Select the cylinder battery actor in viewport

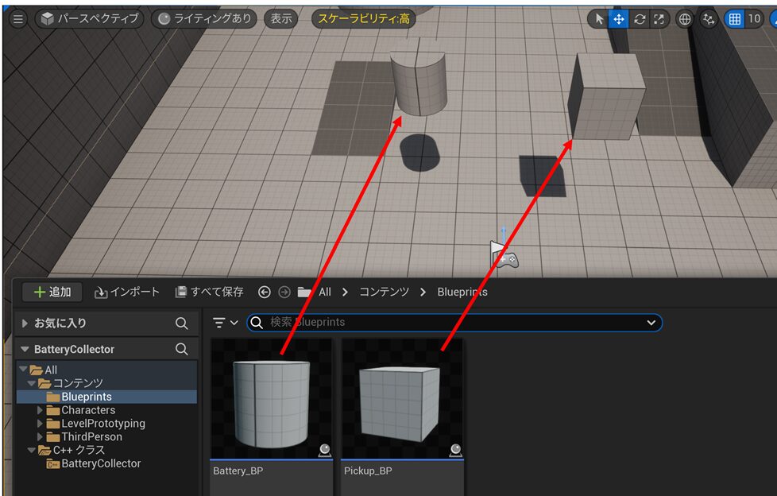[419, 83]
